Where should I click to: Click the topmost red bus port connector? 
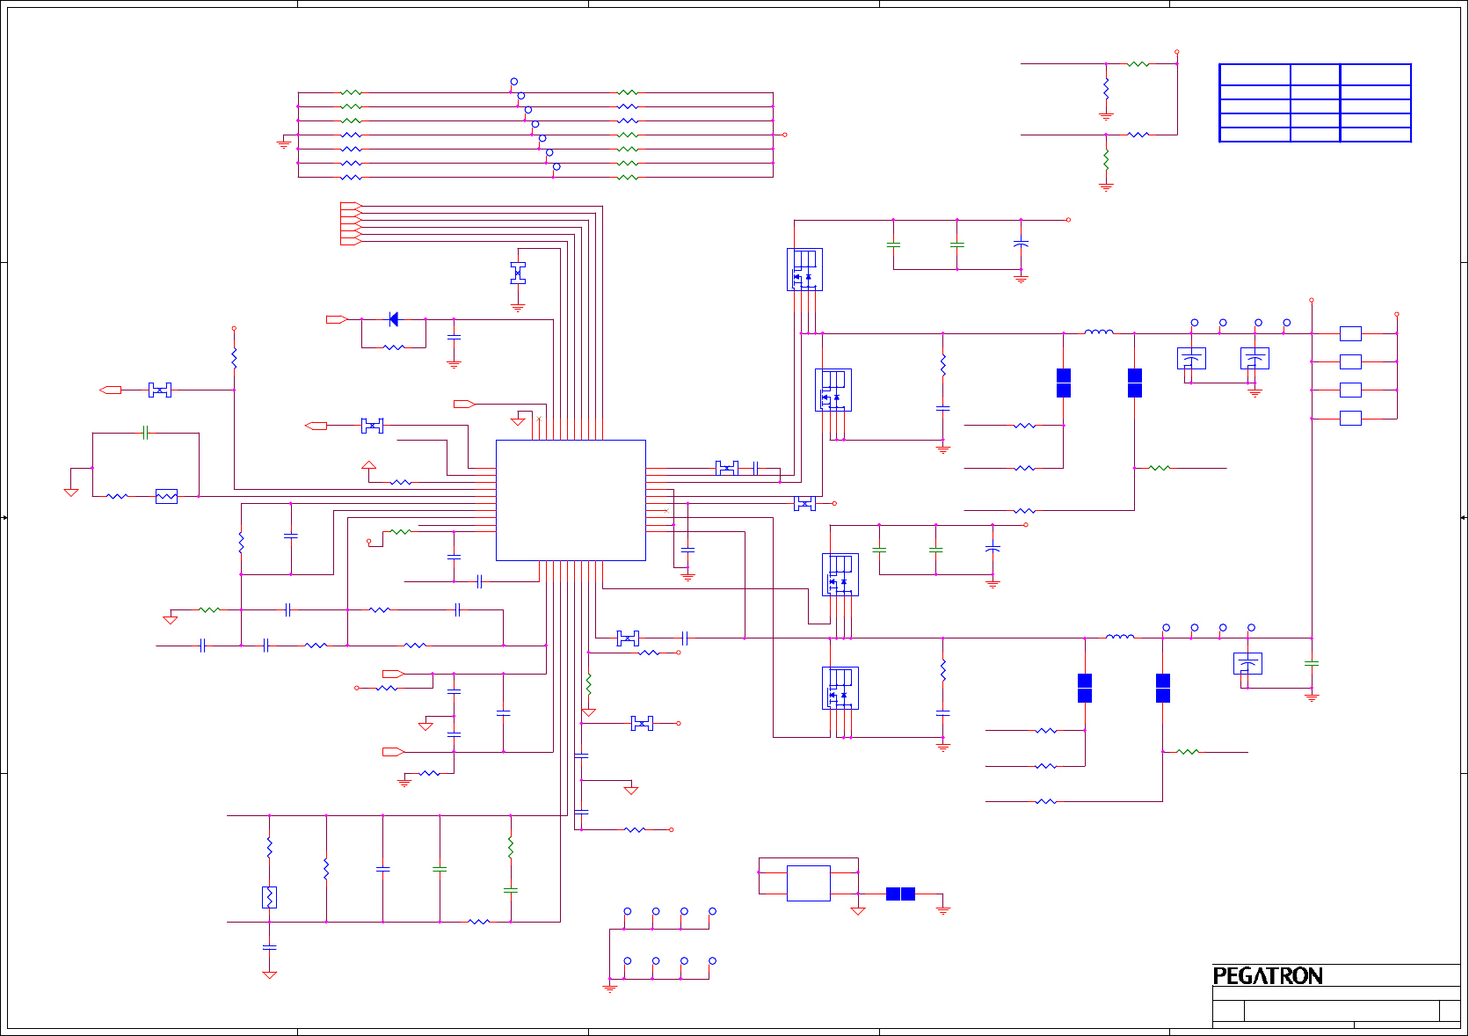351,206
